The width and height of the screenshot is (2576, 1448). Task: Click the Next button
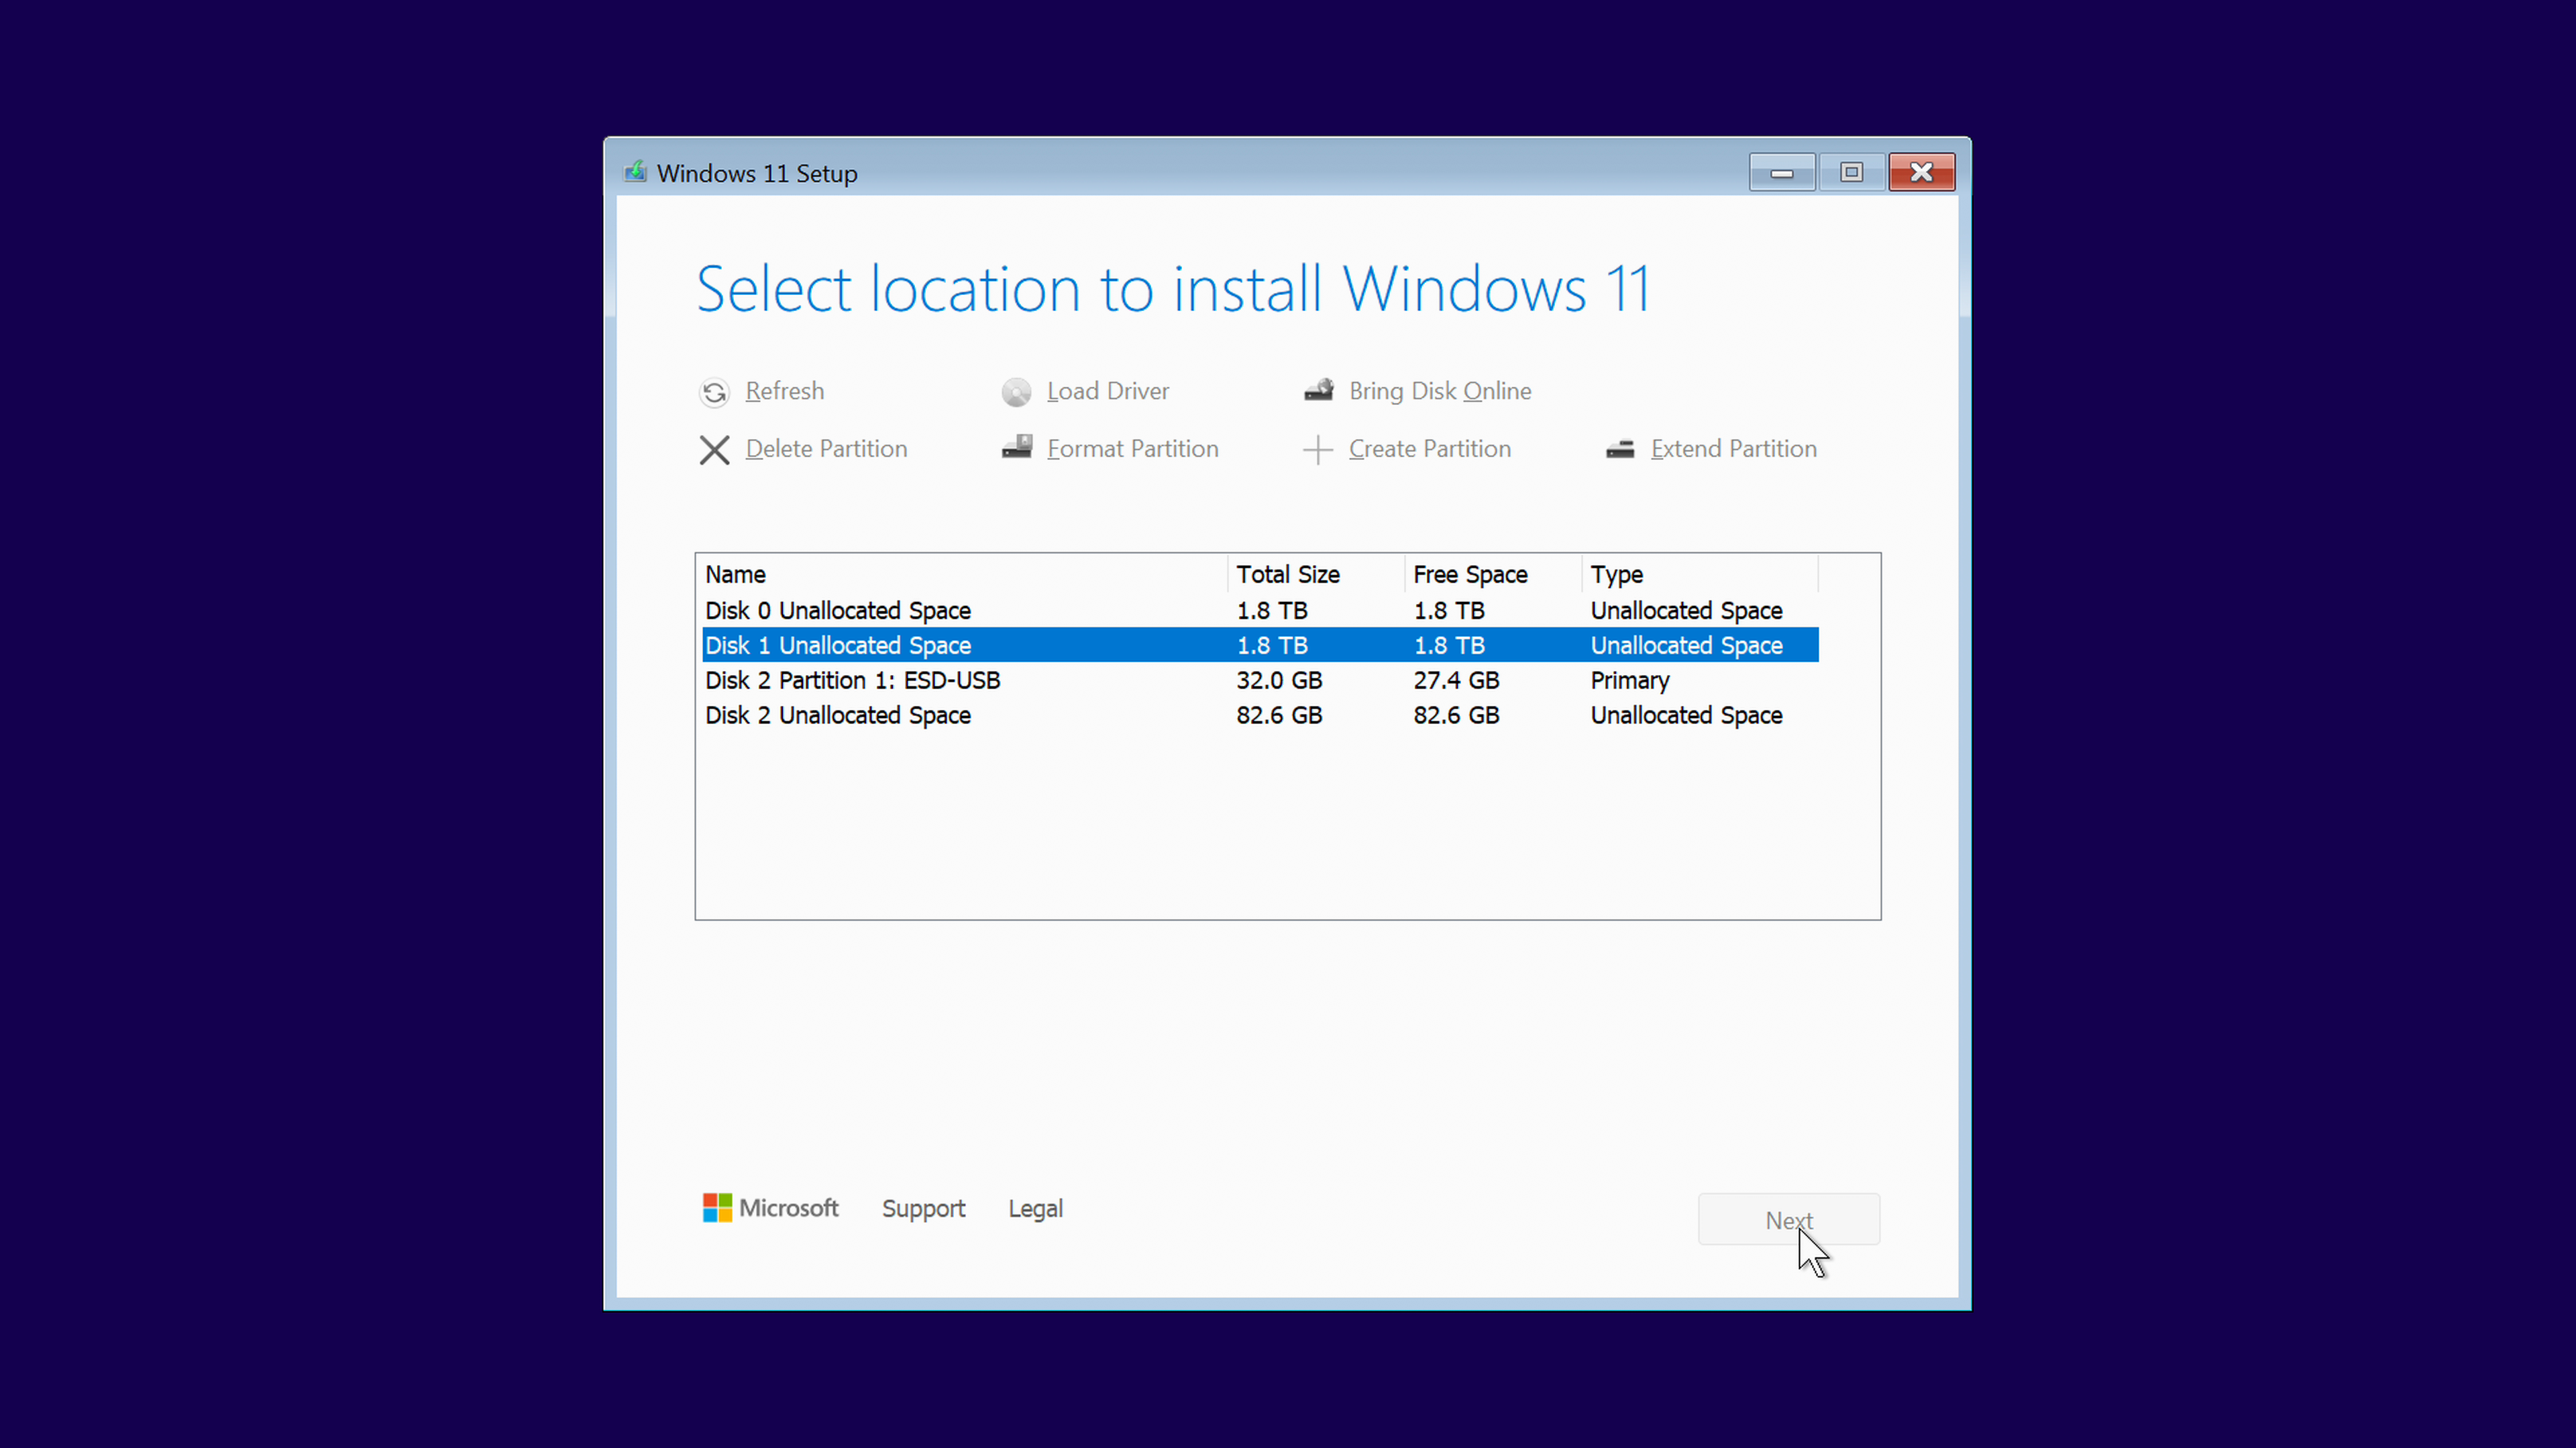(1789, 1220)
